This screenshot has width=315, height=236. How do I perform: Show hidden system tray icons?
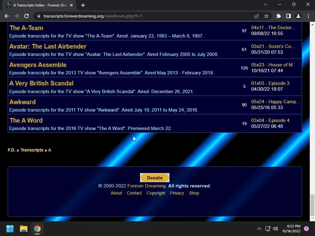coord(259,229)
